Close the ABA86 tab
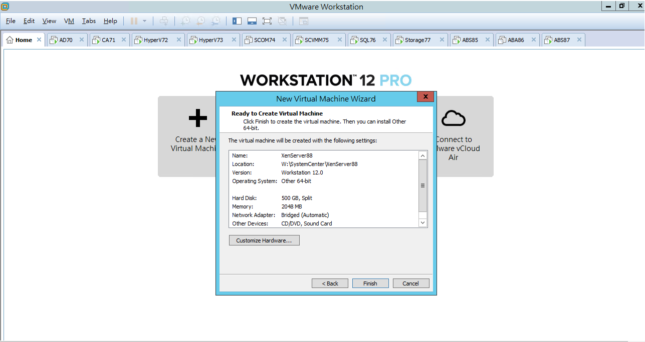 (x=534, y=40)
